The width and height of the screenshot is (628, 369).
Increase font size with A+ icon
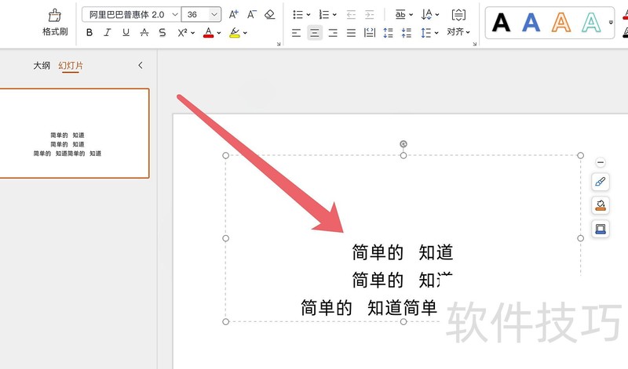pos(234,14)
